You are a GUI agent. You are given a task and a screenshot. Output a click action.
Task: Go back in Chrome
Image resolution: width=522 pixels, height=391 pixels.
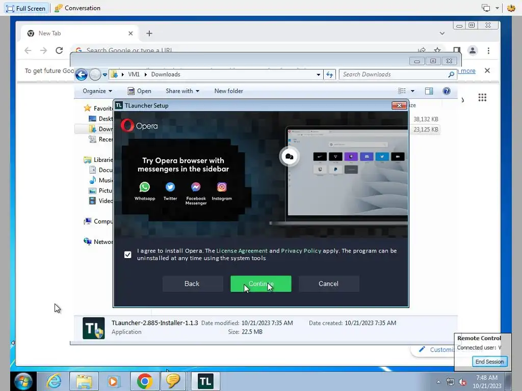pos(28,50)
